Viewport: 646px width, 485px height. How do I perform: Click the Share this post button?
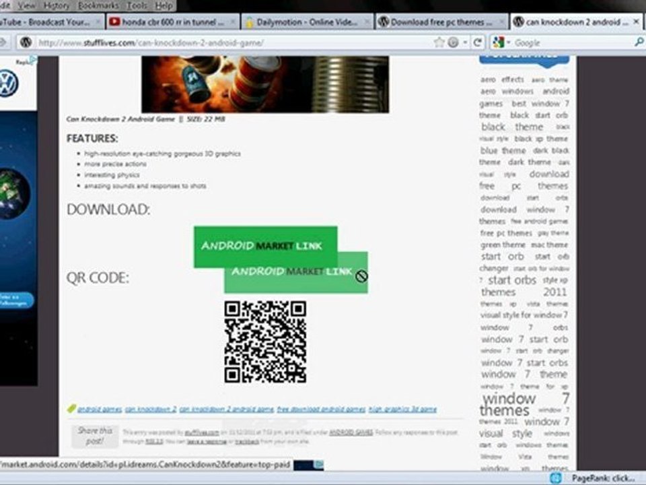pyautogui.click(x=95, y=437)
